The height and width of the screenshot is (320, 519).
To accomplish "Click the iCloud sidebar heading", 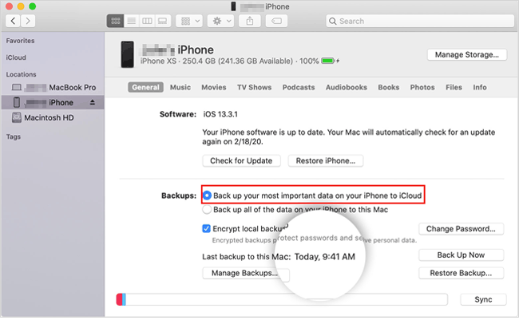I will coord(16,57).
